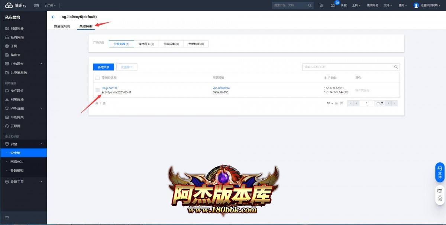
Task: Expand the 诊断工具 submenu chevron
Action: point(41,182)
